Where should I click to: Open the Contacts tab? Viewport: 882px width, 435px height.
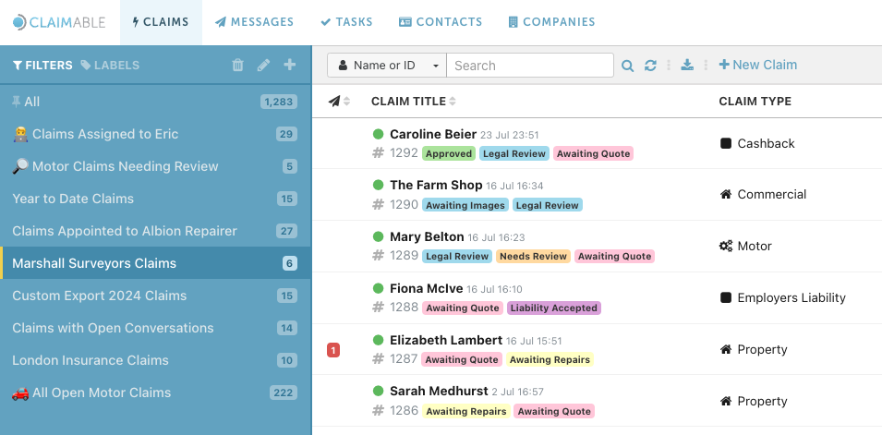(441, 22)
